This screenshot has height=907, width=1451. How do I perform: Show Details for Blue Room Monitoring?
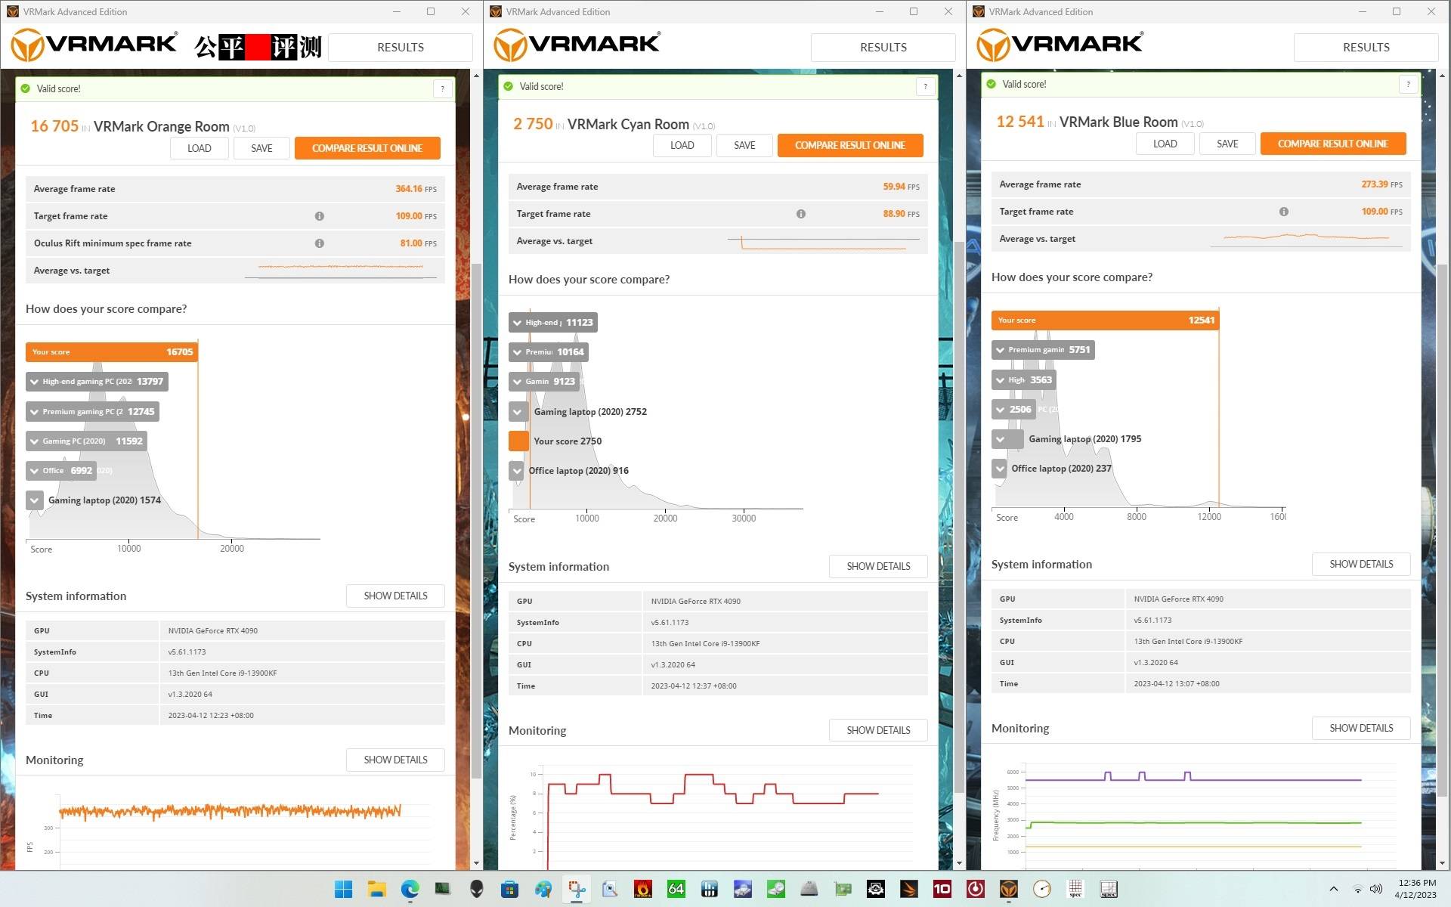pos(1360,728)
